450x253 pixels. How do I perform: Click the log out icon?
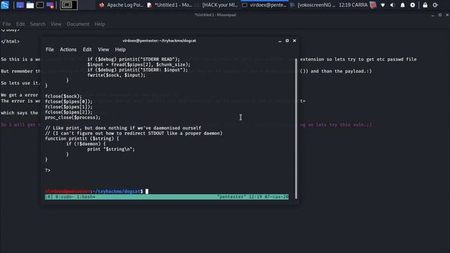pyautogui.click(x=435, y=5)
